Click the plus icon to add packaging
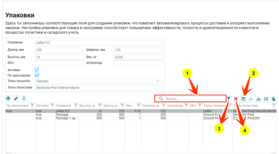The height and width of the screenshot is (154, 279). point(8,99)
